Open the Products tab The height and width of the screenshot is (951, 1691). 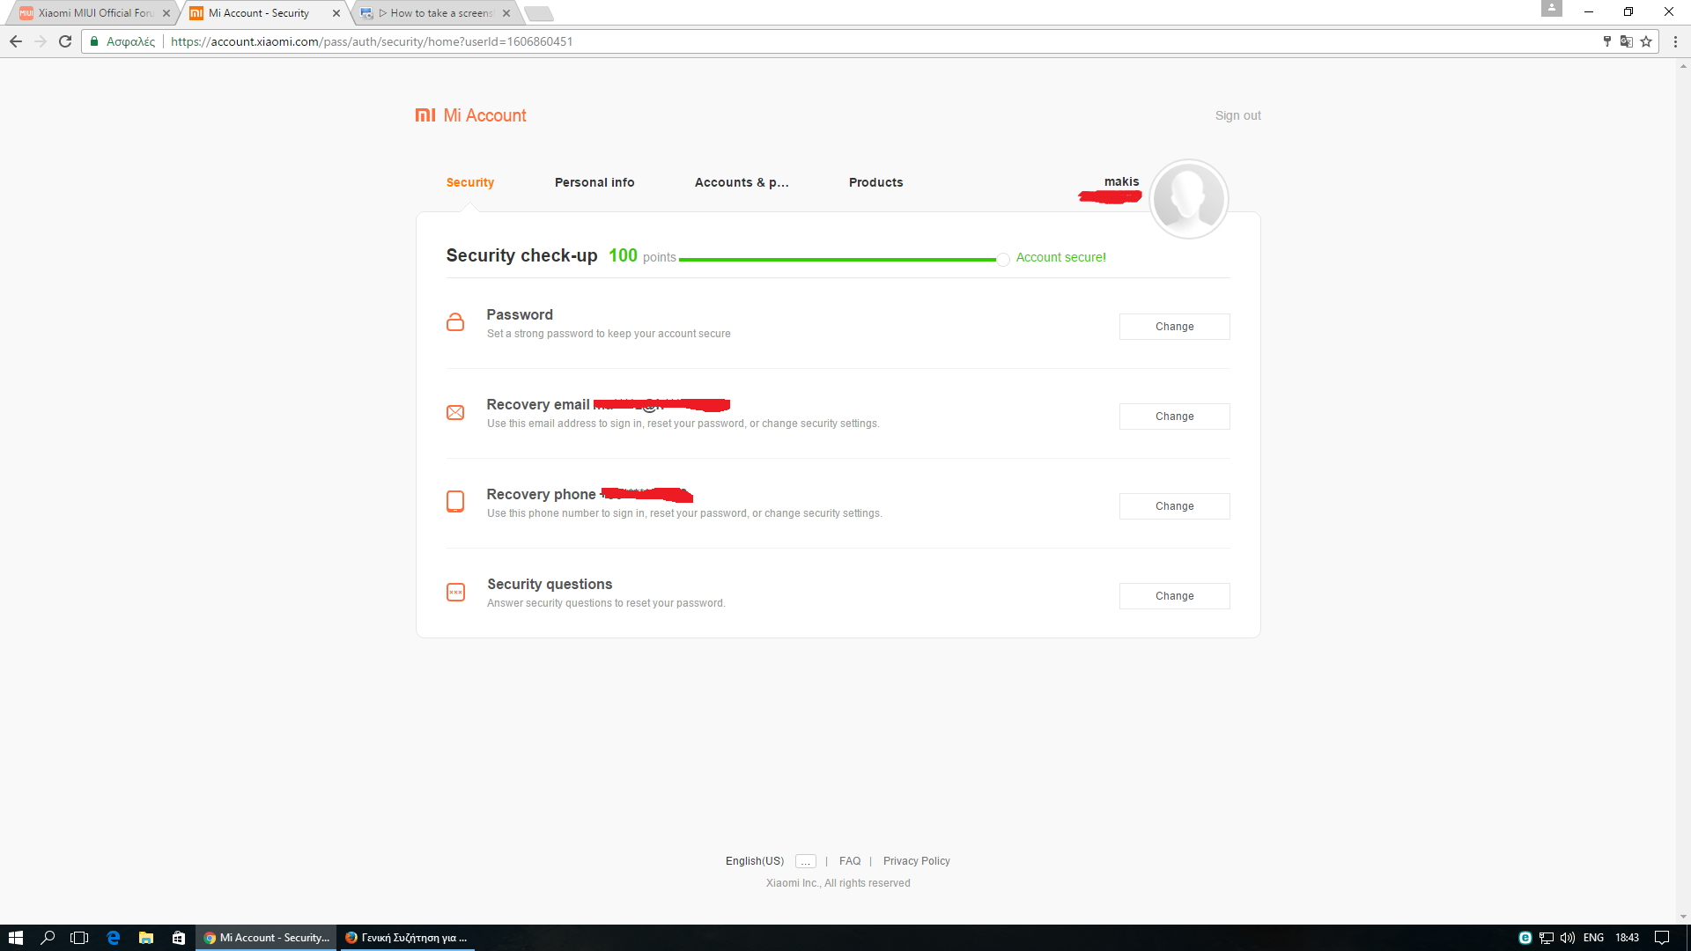pos(875,182)
